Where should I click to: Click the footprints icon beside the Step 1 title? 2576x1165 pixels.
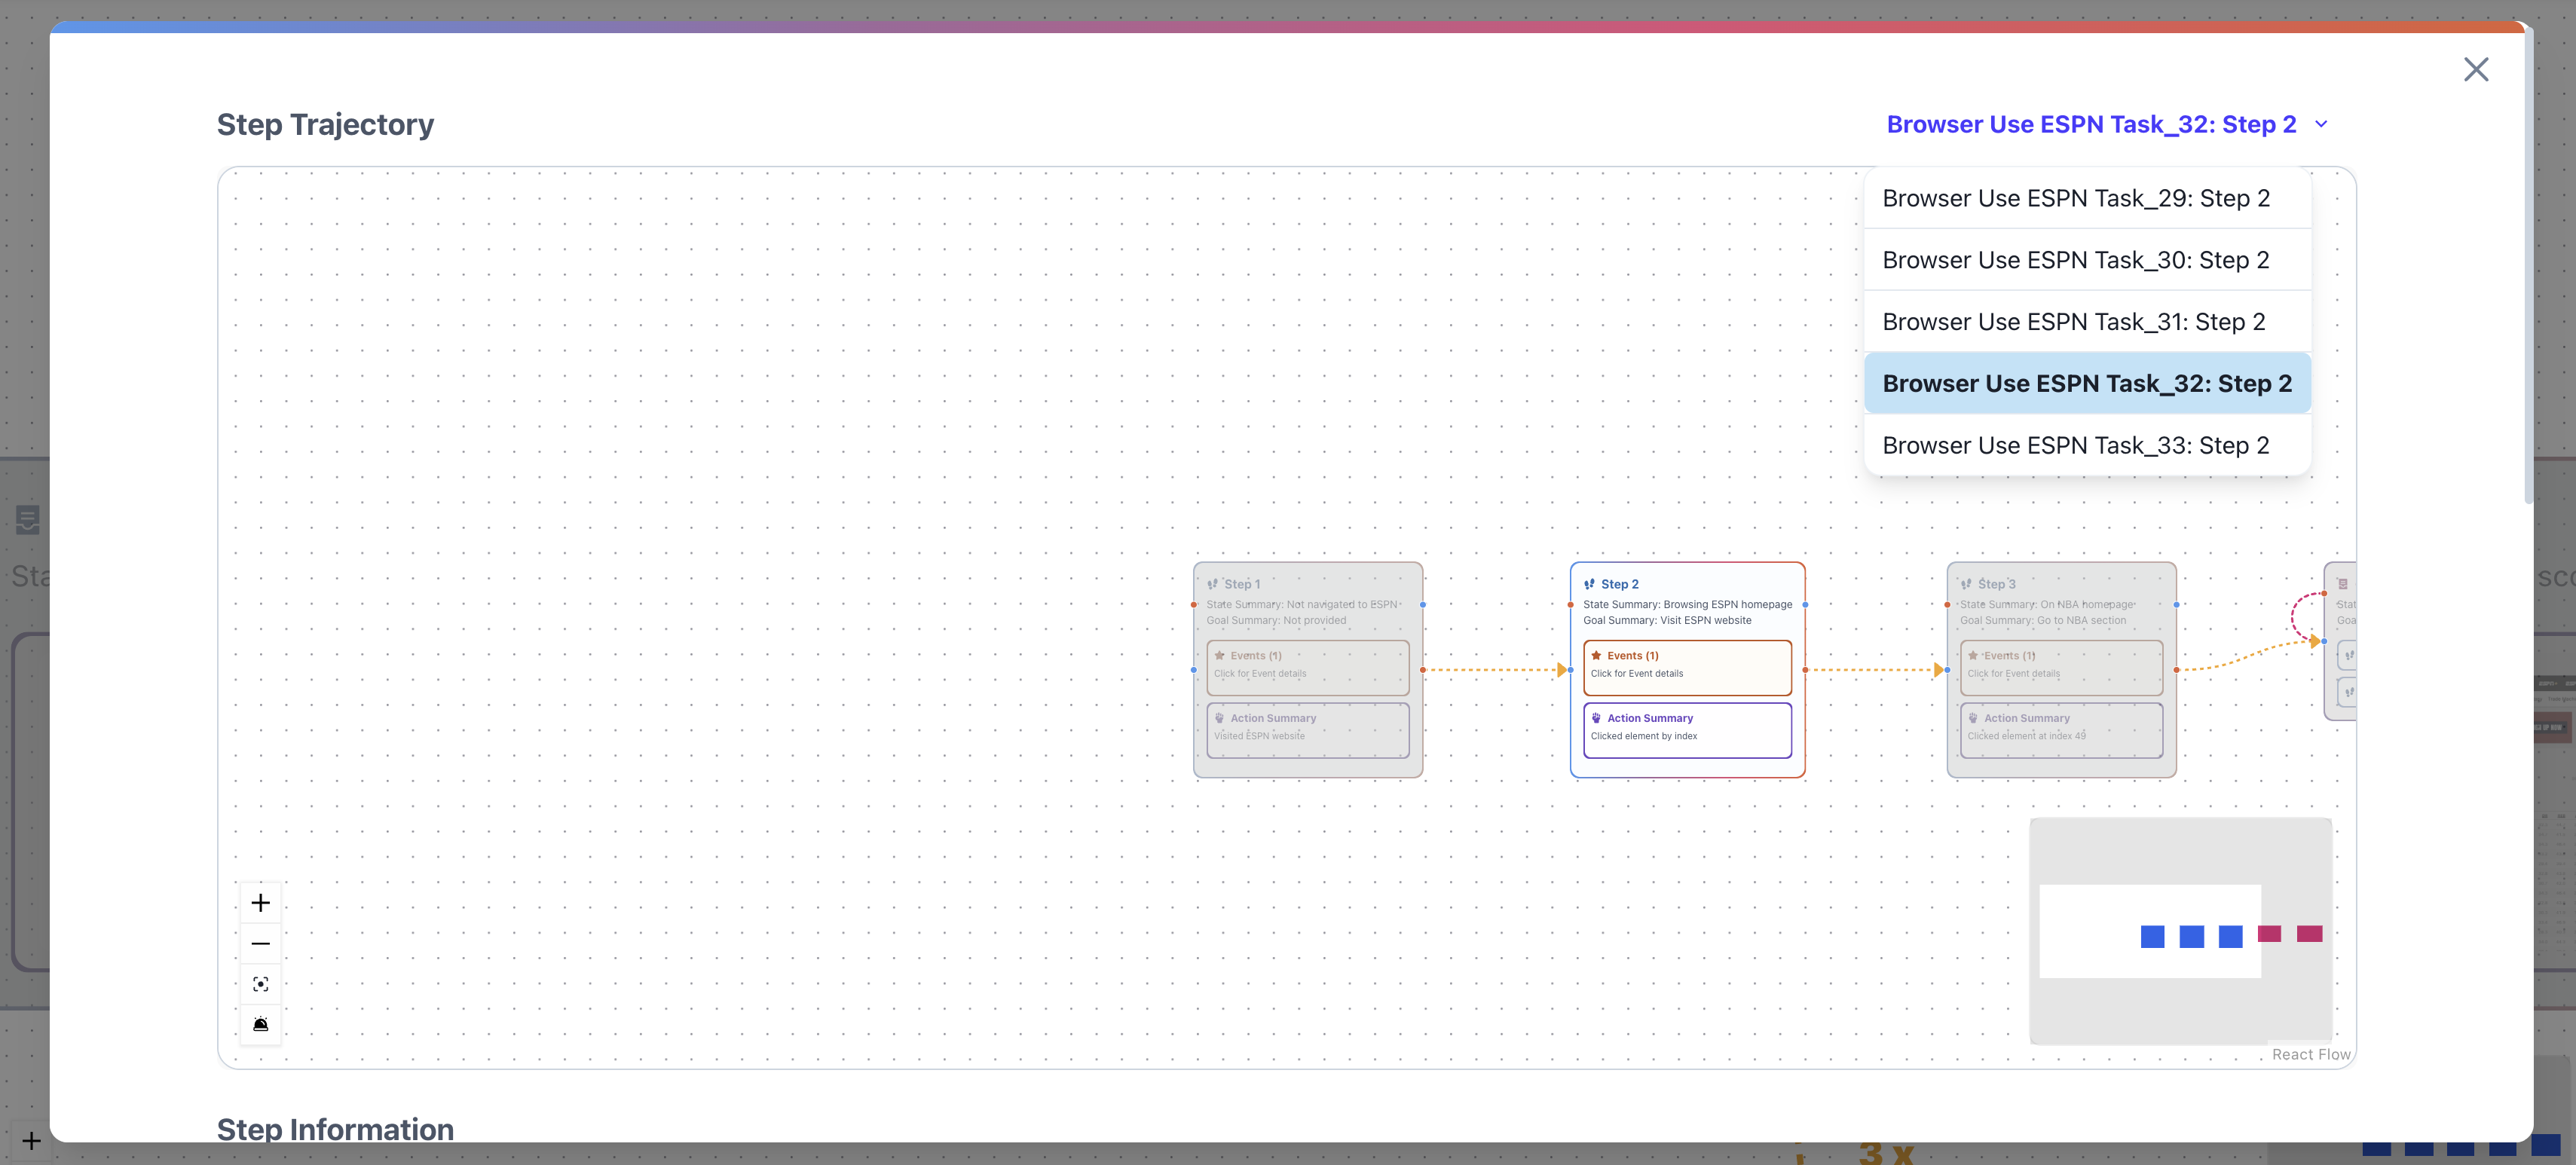click(x=1211, y=583)
